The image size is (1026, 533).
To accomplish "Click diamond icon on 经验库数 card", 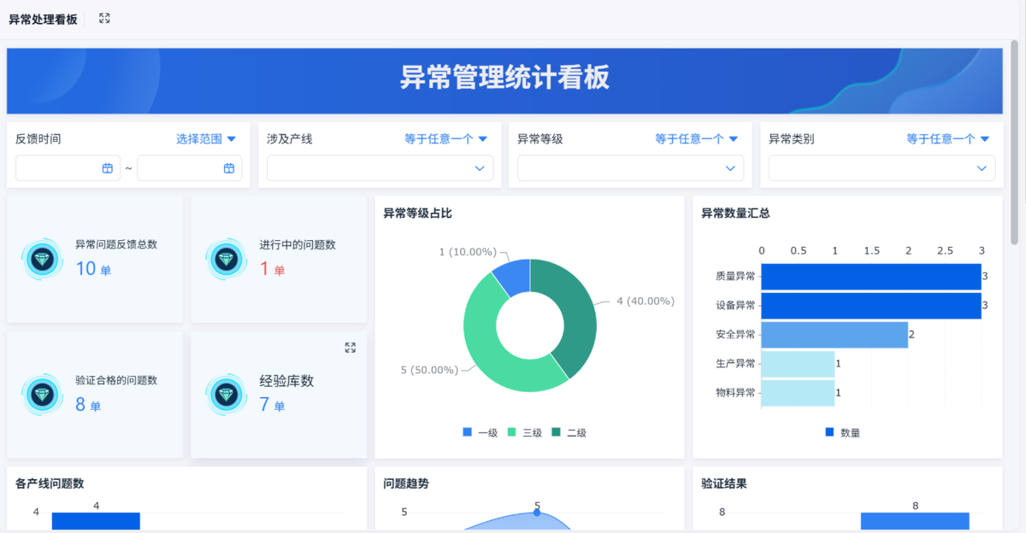I will tap(226, 393).
